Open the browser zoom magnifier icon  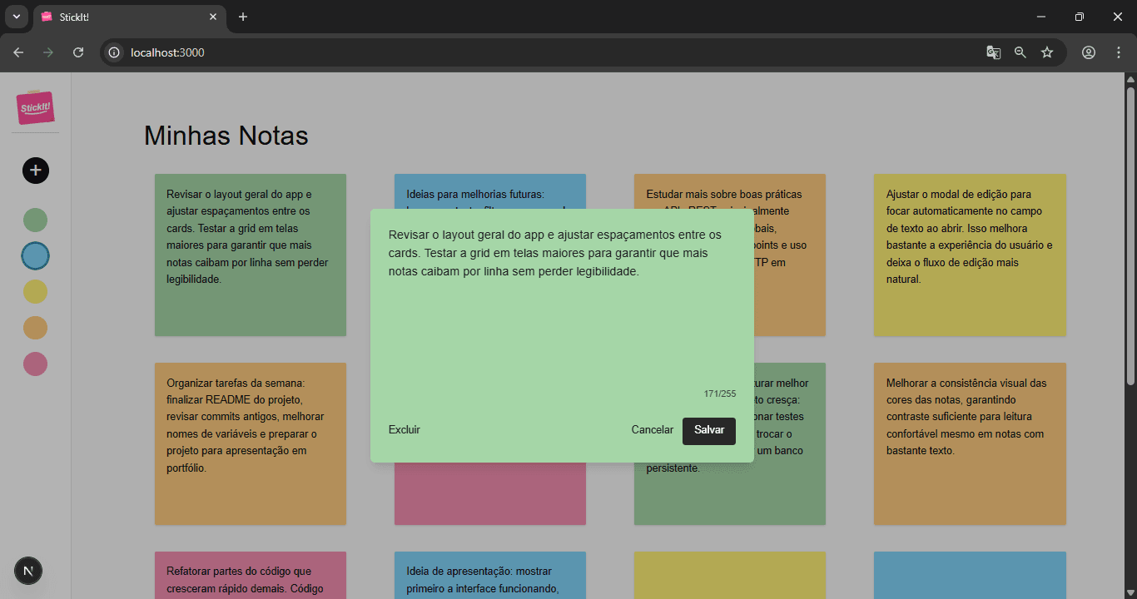(1020, 52)
